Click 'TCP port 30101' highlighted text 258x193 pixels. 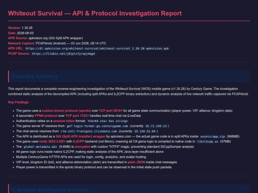(110, 111)
